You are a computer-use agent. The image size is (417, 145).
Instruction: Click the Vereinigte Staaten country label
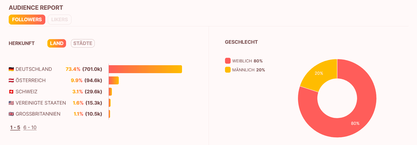41,103
